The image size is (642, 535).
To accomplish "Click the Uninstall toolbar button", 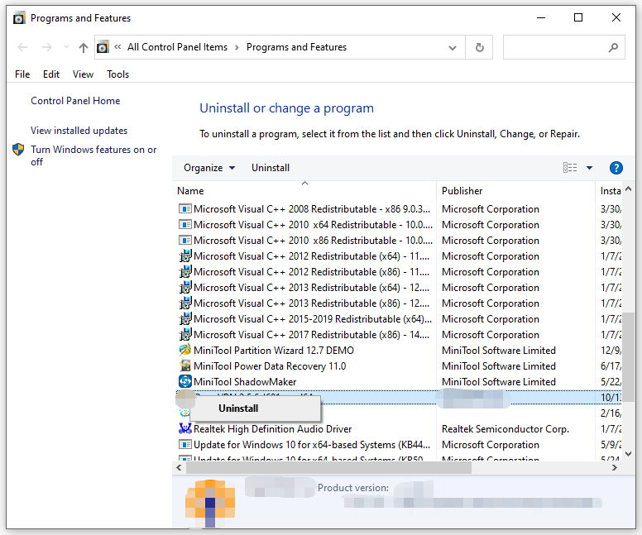I will click(271, 168).
